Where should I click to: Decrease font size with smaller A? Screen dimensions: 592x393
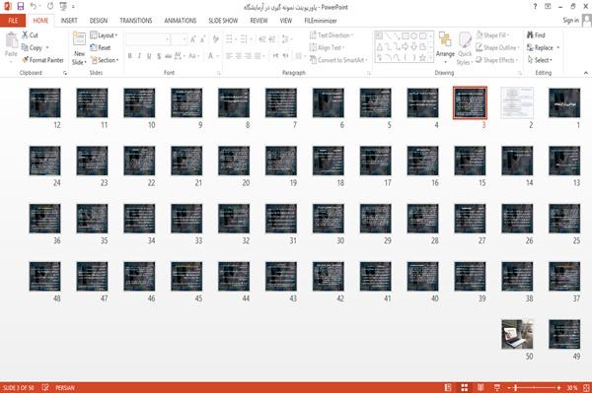click(x=202, y=38)
